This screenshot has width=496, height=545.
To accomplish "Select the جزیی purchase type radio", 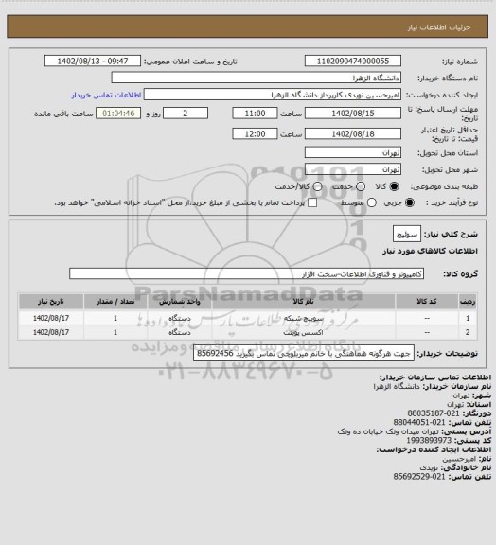I will tap(410, 202).
